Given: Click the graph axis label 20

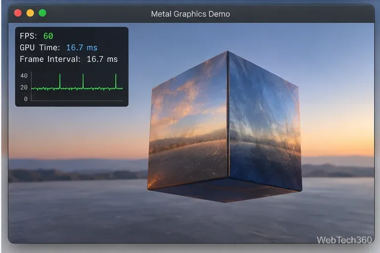Looking at the screenshot, I should click(x=24, y=87).
